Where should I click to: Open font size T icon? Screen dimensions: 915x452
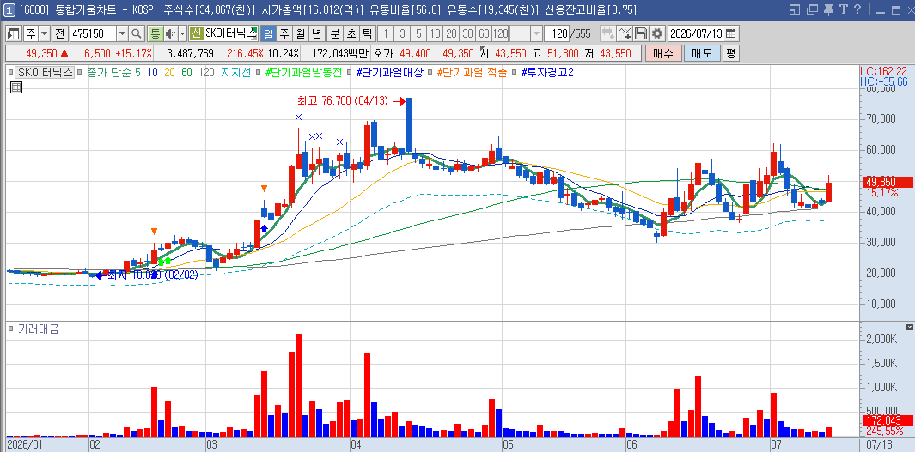(843, 9)
